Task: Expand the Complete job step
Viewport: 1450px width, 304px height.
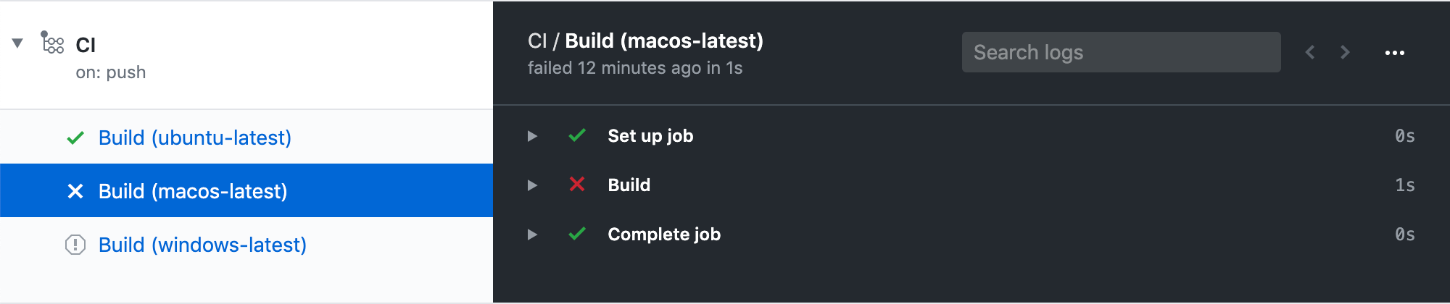Action: (532, 235)
